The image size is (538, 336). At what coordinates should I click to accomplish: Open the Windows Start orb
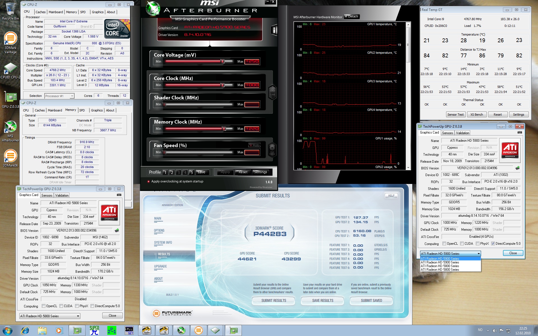8,330
